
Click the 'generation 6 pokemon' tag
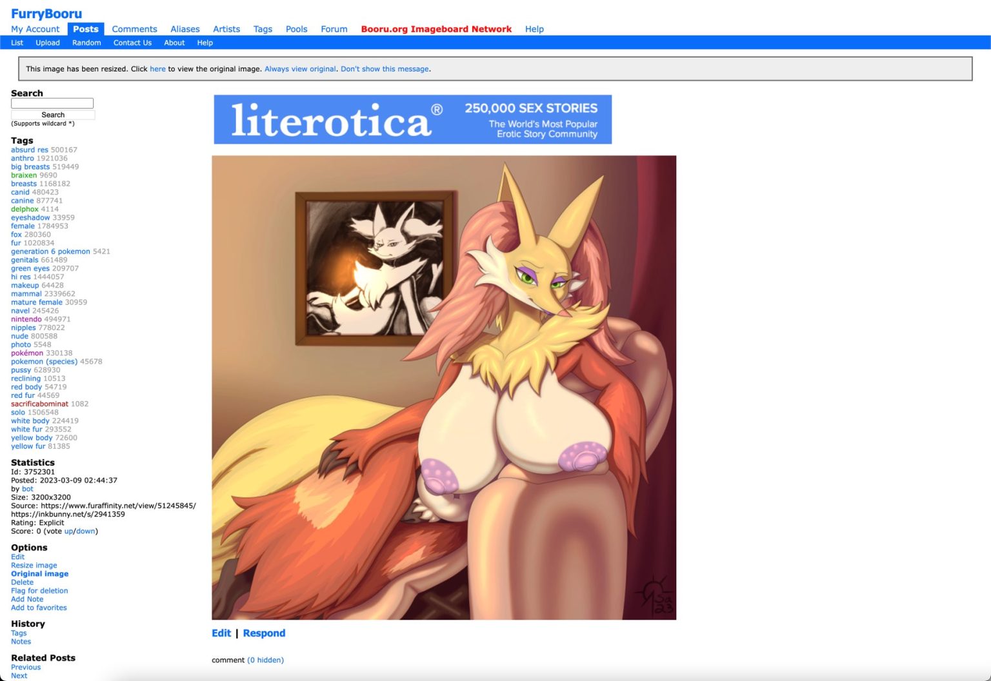[50, 252]
